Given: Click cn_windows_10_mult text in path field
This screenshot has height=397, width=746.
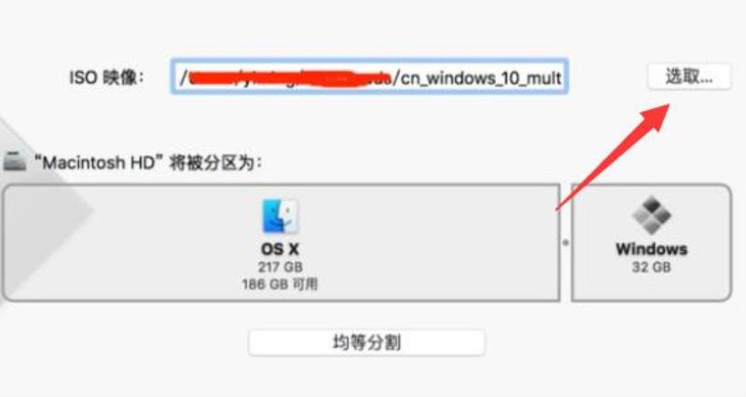Looking at the screenshot, I should [481, 77].
